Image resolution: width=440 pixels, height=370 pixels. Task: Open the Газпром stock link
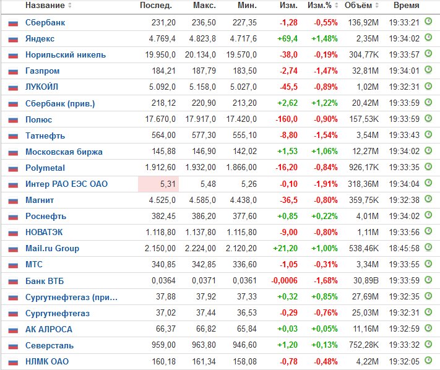[x=42, y=71]
